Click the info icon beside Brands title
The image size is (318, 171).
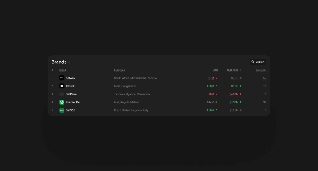tap(69, 62)
